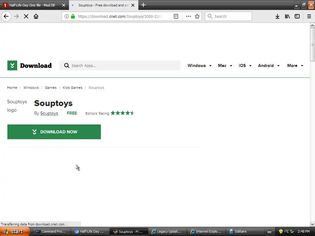Close the Souptoys tab
The width and height of the screenshot is (315, 236).
[133, 5]
